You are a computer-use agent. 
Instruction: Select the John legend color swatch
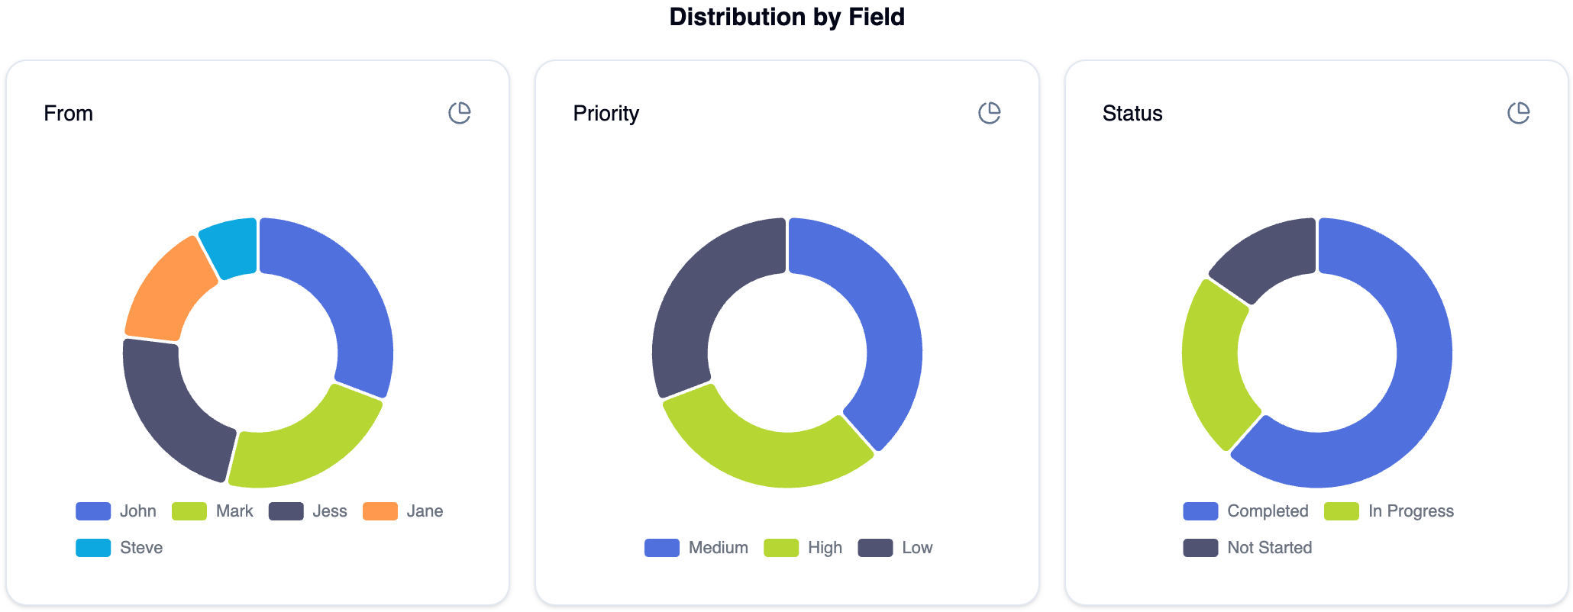point(93,511)
